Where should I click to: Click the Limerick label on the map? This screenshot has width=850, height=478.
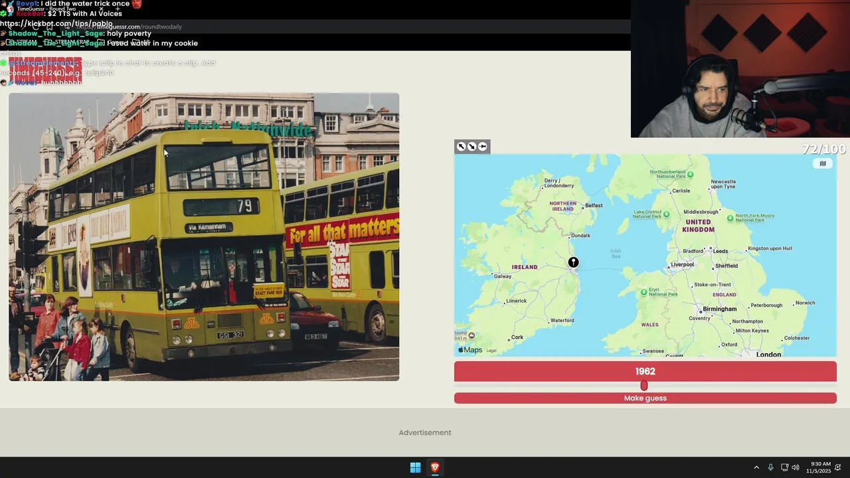pos(516,301)
